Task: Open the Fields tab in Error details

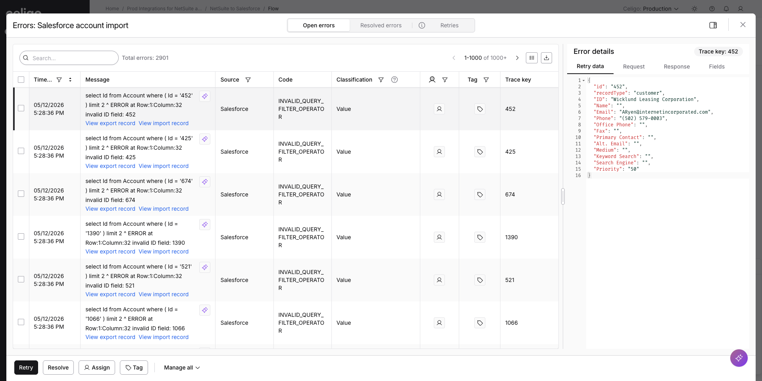Action: [x=717, y=67]
